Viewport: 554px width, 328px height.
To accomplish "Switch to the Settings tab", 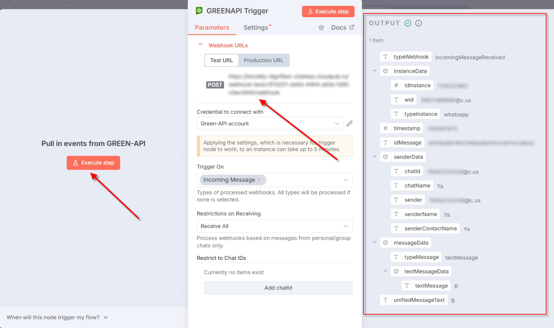I will pyautogui.click(x=256, y=28).
